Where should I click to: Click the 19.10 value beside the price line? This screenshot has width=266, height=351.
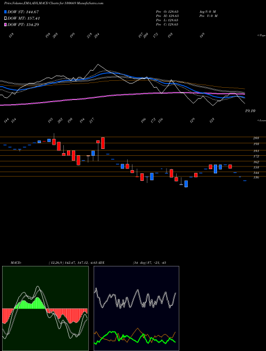tap(250, 111)
